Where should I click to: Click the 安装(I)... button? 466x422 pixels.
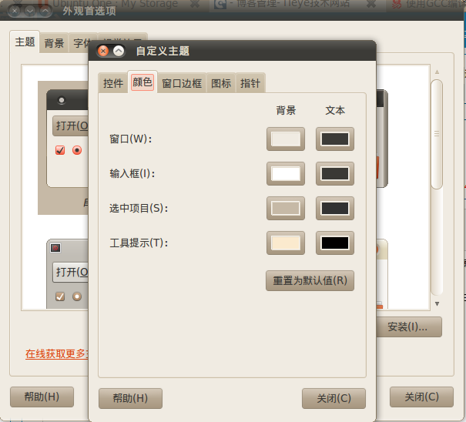[x=409, y=327]
